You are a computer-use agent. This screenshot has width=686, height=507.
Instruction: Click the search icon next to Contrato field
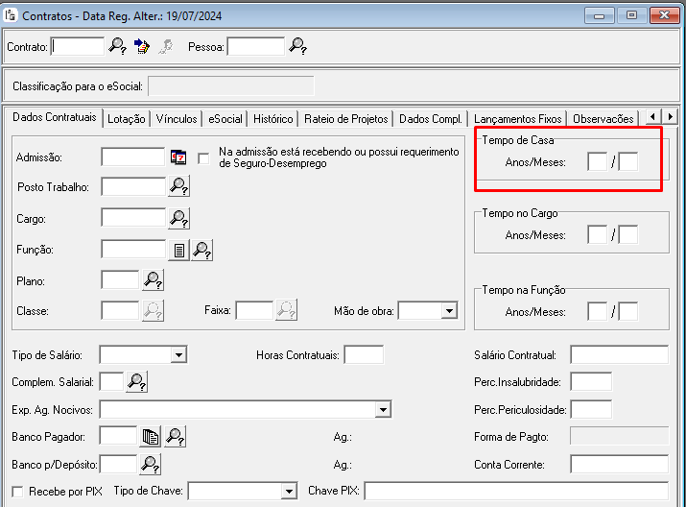coord(117,46)
